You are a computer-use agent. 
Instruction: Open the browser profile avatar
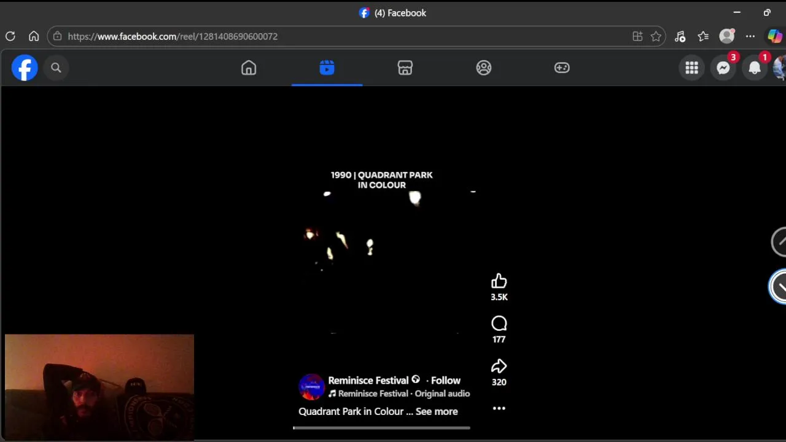coord(727,36)
